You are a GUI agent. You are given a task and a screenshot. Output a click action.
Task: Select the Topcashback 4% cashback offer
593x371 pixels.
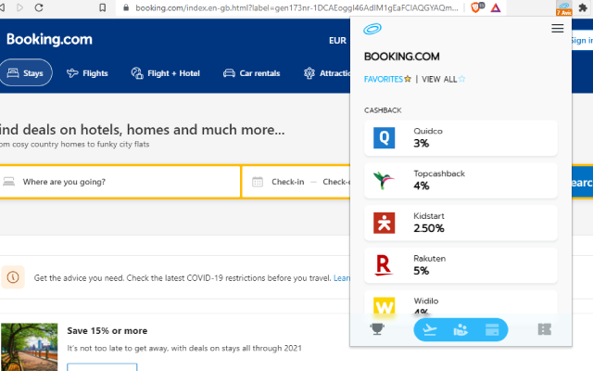point(461,180)
